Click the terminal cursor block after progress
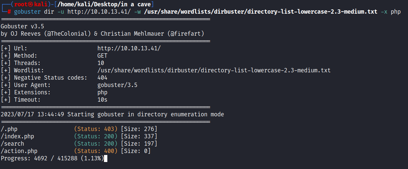 click(x=106, y=158)
